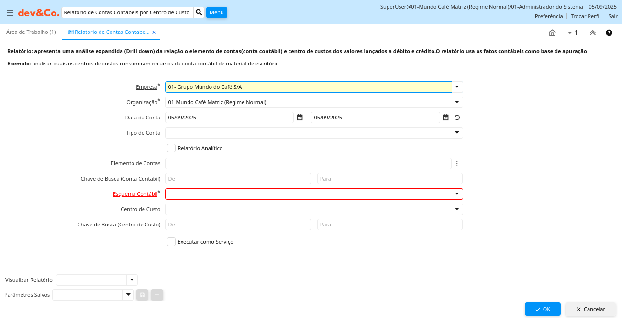Expand the Visualizar Relatório dropdown
Viewport: 622px width, 322px height.
pyautogui.click(x=132, y=280)
